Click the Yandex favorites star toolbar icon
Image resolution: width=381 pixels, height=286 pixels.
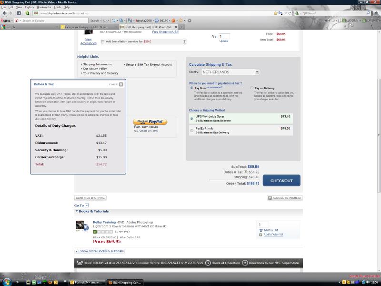tap(180, 20)
